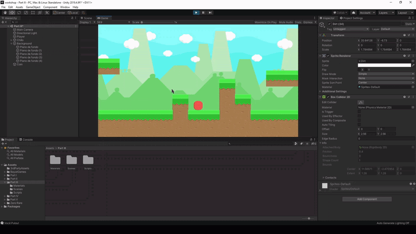The height and width of the screenshot is (234, 416).
Task: Select the Move tool in toolbar
Action: point(11,12)
